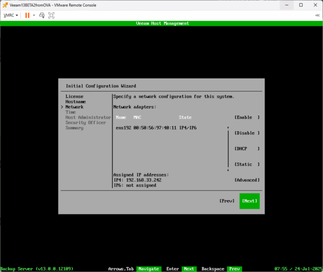Click scroll down arrow of adapter list

coord(228,170)
